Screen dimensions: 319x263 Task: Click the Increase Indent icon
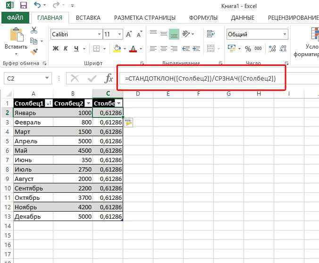(x=196, y=49)
